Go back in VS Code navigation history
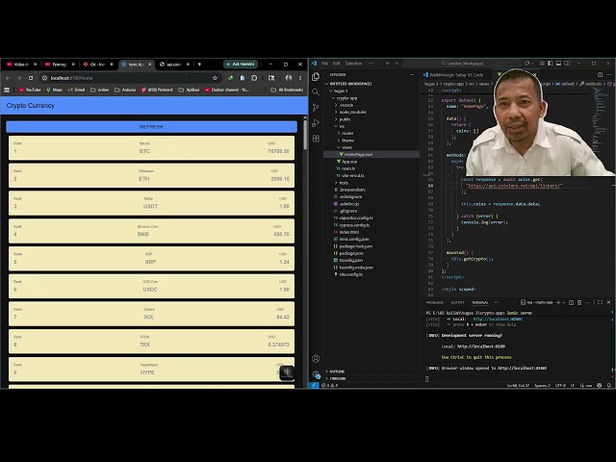The height and width of the screenshot is (462, 616). click(388, 64)
